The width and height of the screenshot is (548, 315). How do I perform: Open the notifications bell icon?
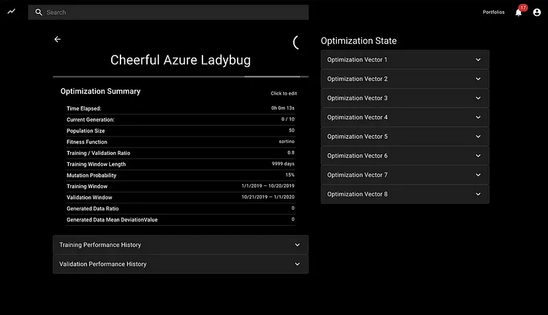pos(518,13)
